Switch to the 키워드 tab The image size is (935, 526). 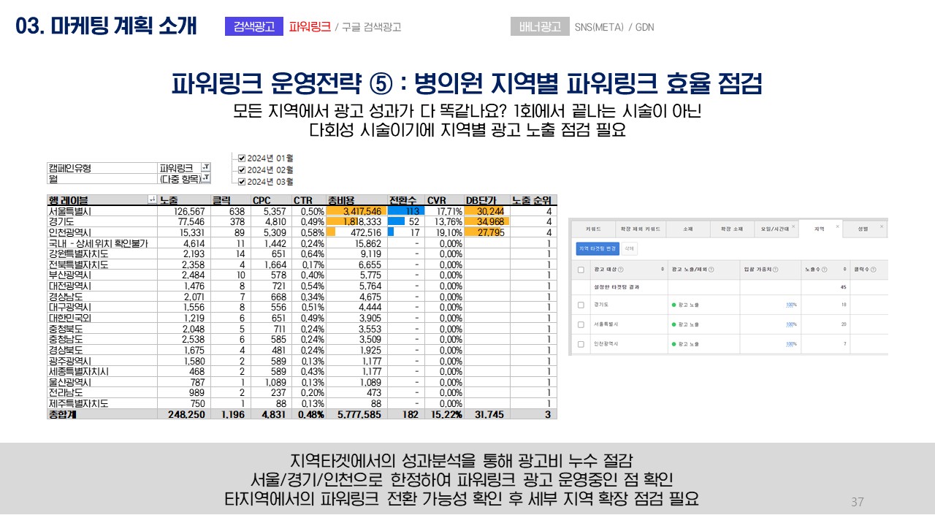pos(594,229)
